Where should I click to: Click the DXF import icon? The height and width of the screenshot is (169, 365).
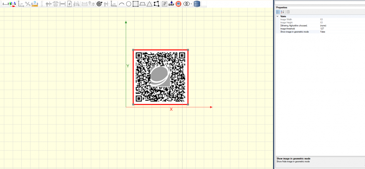pos(171,4)
